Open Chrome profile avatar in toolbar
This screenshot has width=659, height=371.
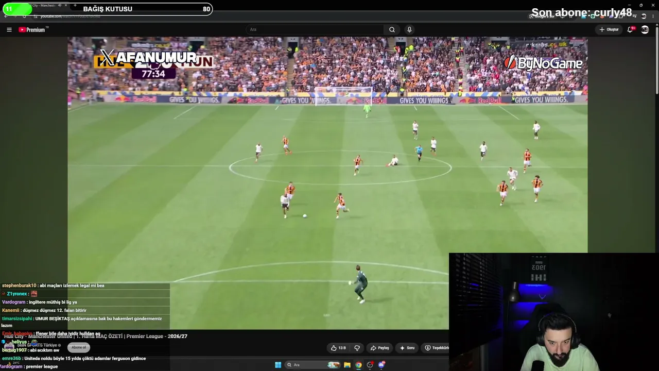644,16
